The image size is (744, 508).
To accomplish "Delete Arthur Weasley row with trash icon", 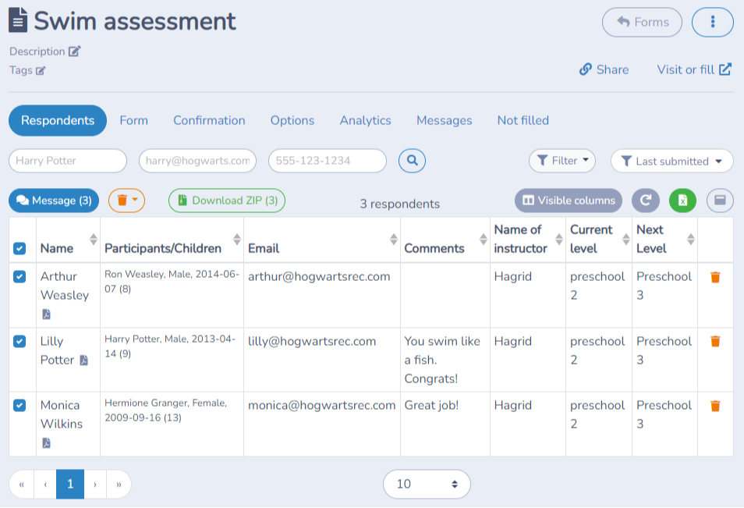I will coord(715,277).
